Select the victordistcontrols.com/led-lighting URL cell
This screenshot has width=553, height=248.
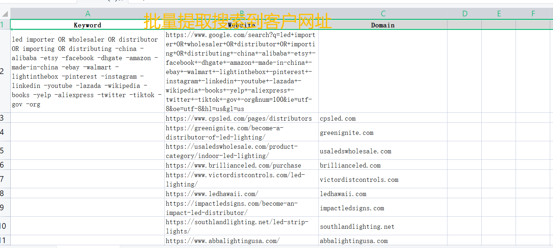click(241, 179)
